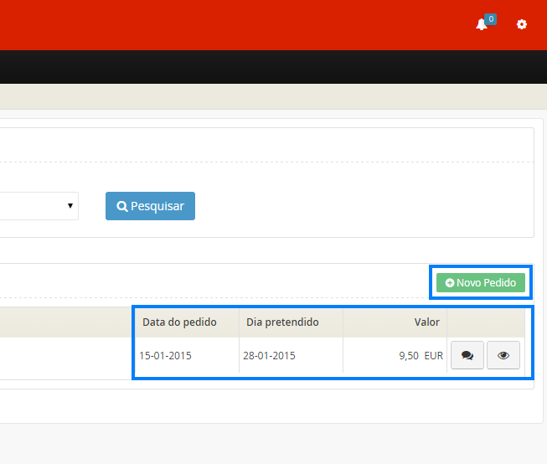Screen dimensions: 547x464
Task: Open comments for the 15-01-2015 order
Action: pyautogui.click(x=467, y=355)
